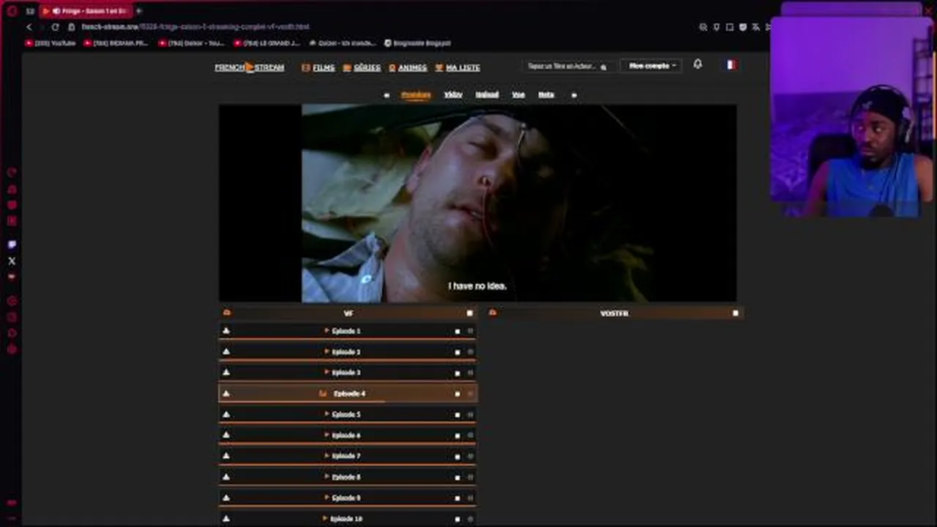The image size is (937, 527).
Task: Tick the white square for Episode 3
Action: (458, 373)
